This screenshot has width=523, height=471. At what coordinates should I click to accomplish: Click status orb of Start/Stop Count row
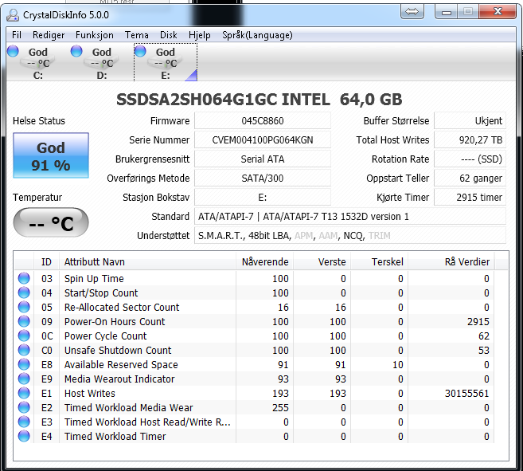coord(24,292)
